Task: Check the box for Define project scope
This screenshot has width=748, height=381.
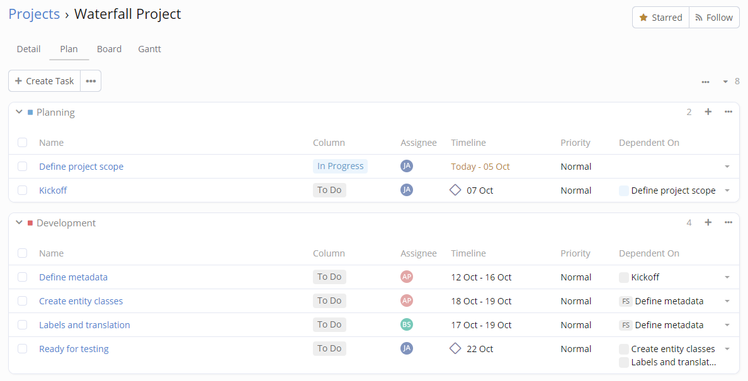Action: click(23, 167)
